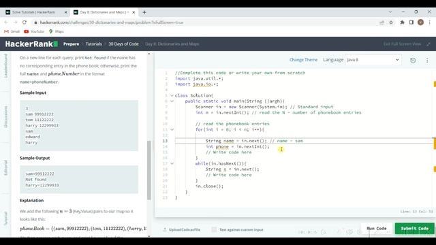The height and width of the screenshot is (245, 436).
Task: Click the problem panel scrollbar thumb
Action: click(x=149, y=170)
